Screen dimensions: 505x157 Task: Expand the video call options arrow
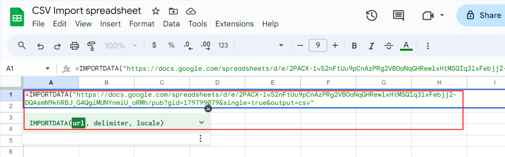(442, 15)
